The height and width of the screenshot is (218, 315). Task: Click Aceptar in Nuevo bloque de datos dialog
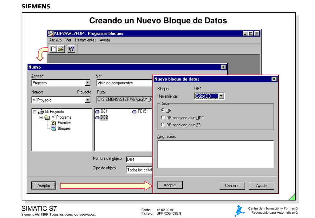pyautogui.click(x=170, y=185)
